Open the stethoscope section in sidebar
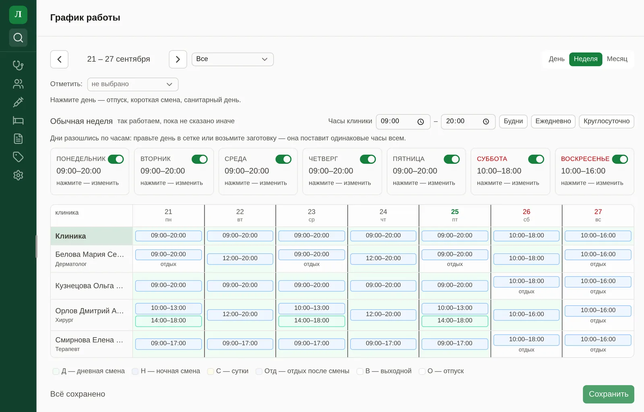The image size is (644, 412). click(x=18, y=65)
